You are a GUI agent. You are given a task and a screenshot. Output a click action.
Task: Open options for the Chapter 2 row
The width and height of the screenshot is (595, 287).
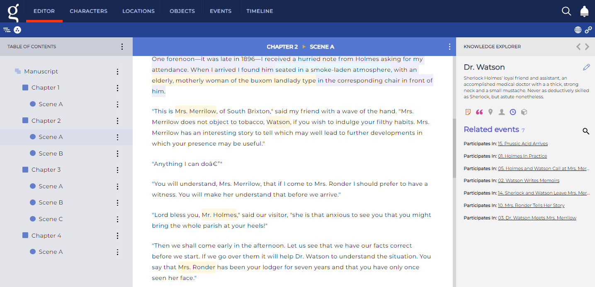118,121
